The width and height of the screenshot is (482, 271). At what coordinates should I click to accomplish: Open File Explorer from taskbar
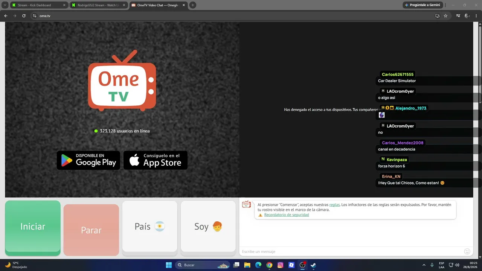[247, 265]
